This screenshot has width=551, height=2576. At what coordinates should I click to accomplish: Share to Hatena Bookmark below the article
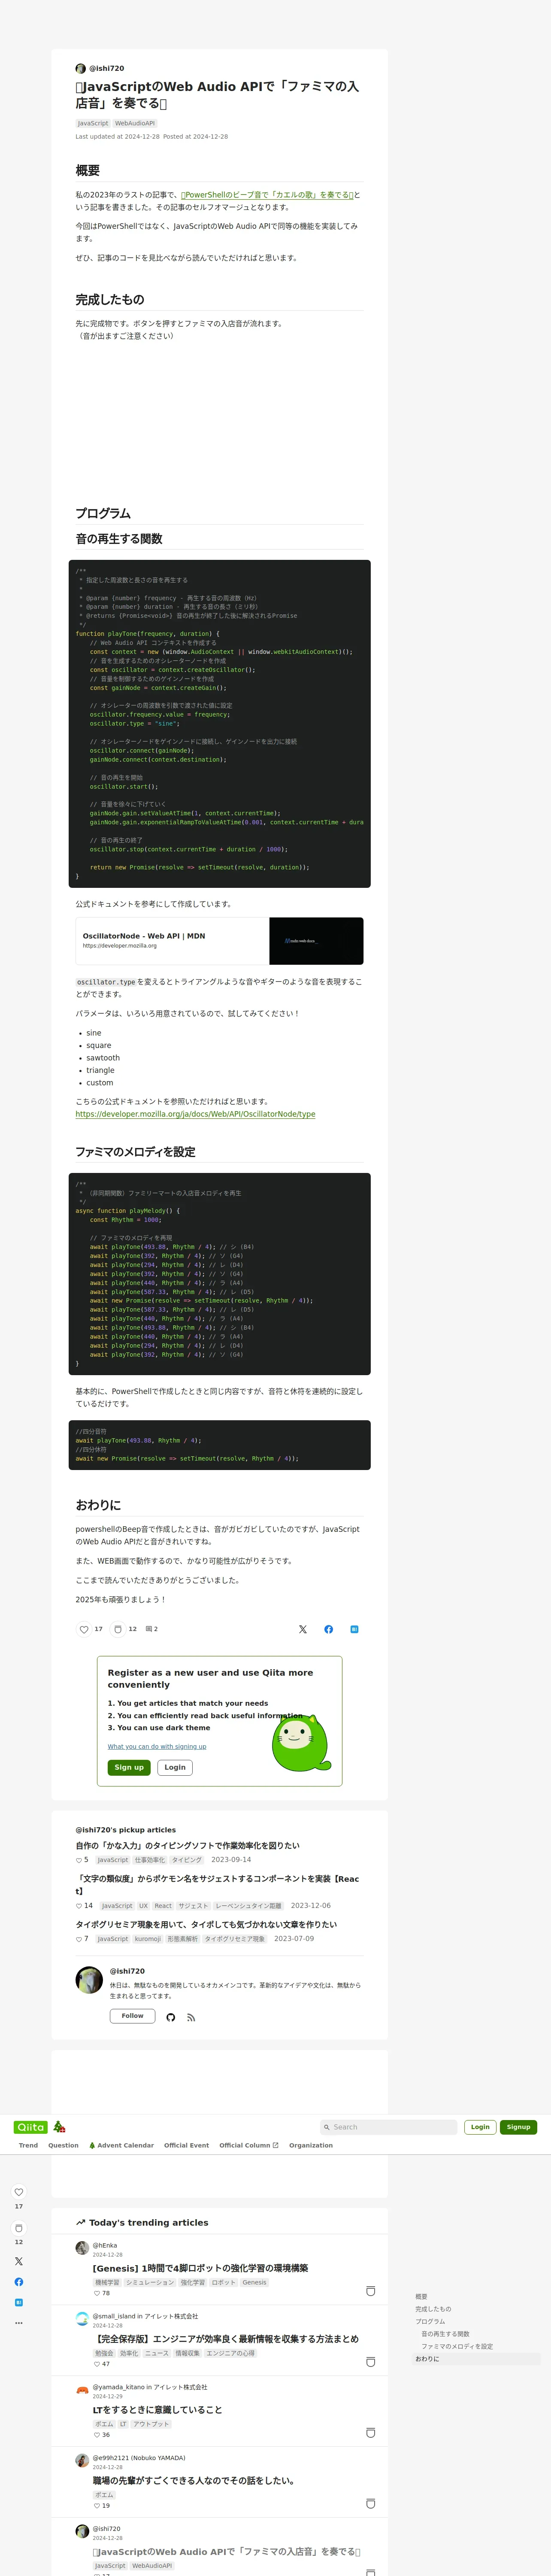coord(354,1629)
